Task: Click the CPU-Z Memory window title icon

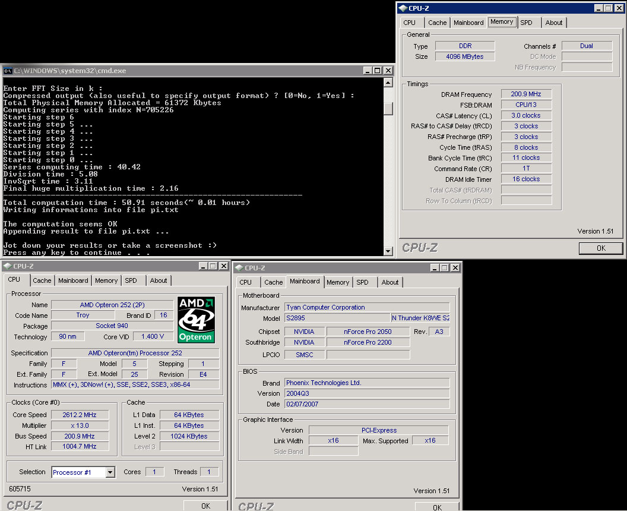Action: [x=403, y=8]
